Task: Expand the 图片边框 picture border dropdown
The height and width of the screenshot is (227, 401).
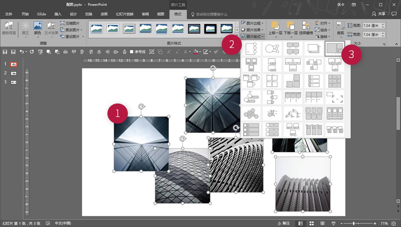Action: coord(252,23)
